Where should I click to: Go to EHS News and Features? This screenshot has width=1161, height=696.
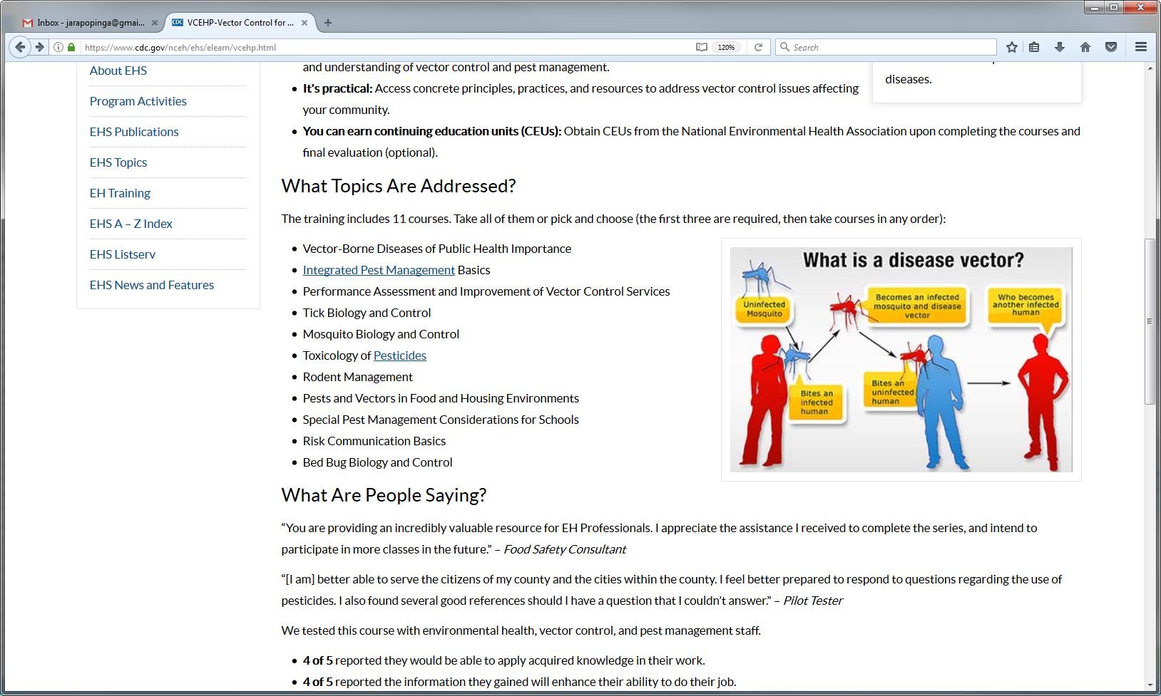point(152,285)
